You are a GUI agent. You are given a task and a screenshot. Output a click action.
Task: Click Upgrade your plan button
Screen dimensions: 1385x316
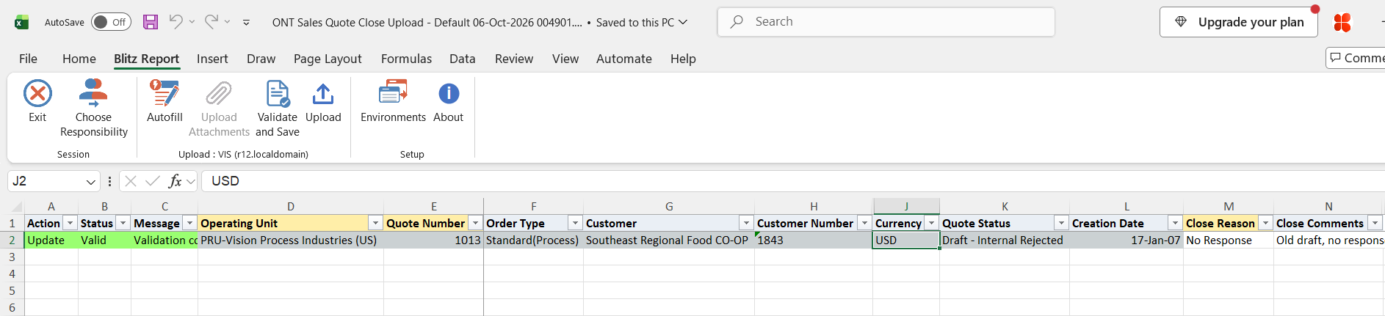click(x=1239, y=22)
